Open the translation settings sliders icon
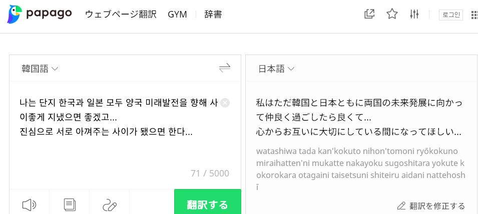Screen dimensions: 478x214 pos(414,14)
